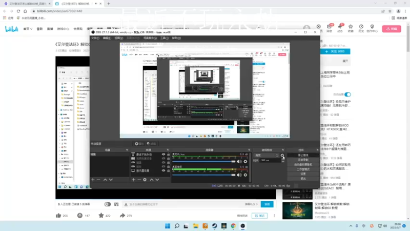The height and width of the screenshot is (231, 410).
Task: Click the pink upload button on Bilibili
Action: (x=392, y=29)
